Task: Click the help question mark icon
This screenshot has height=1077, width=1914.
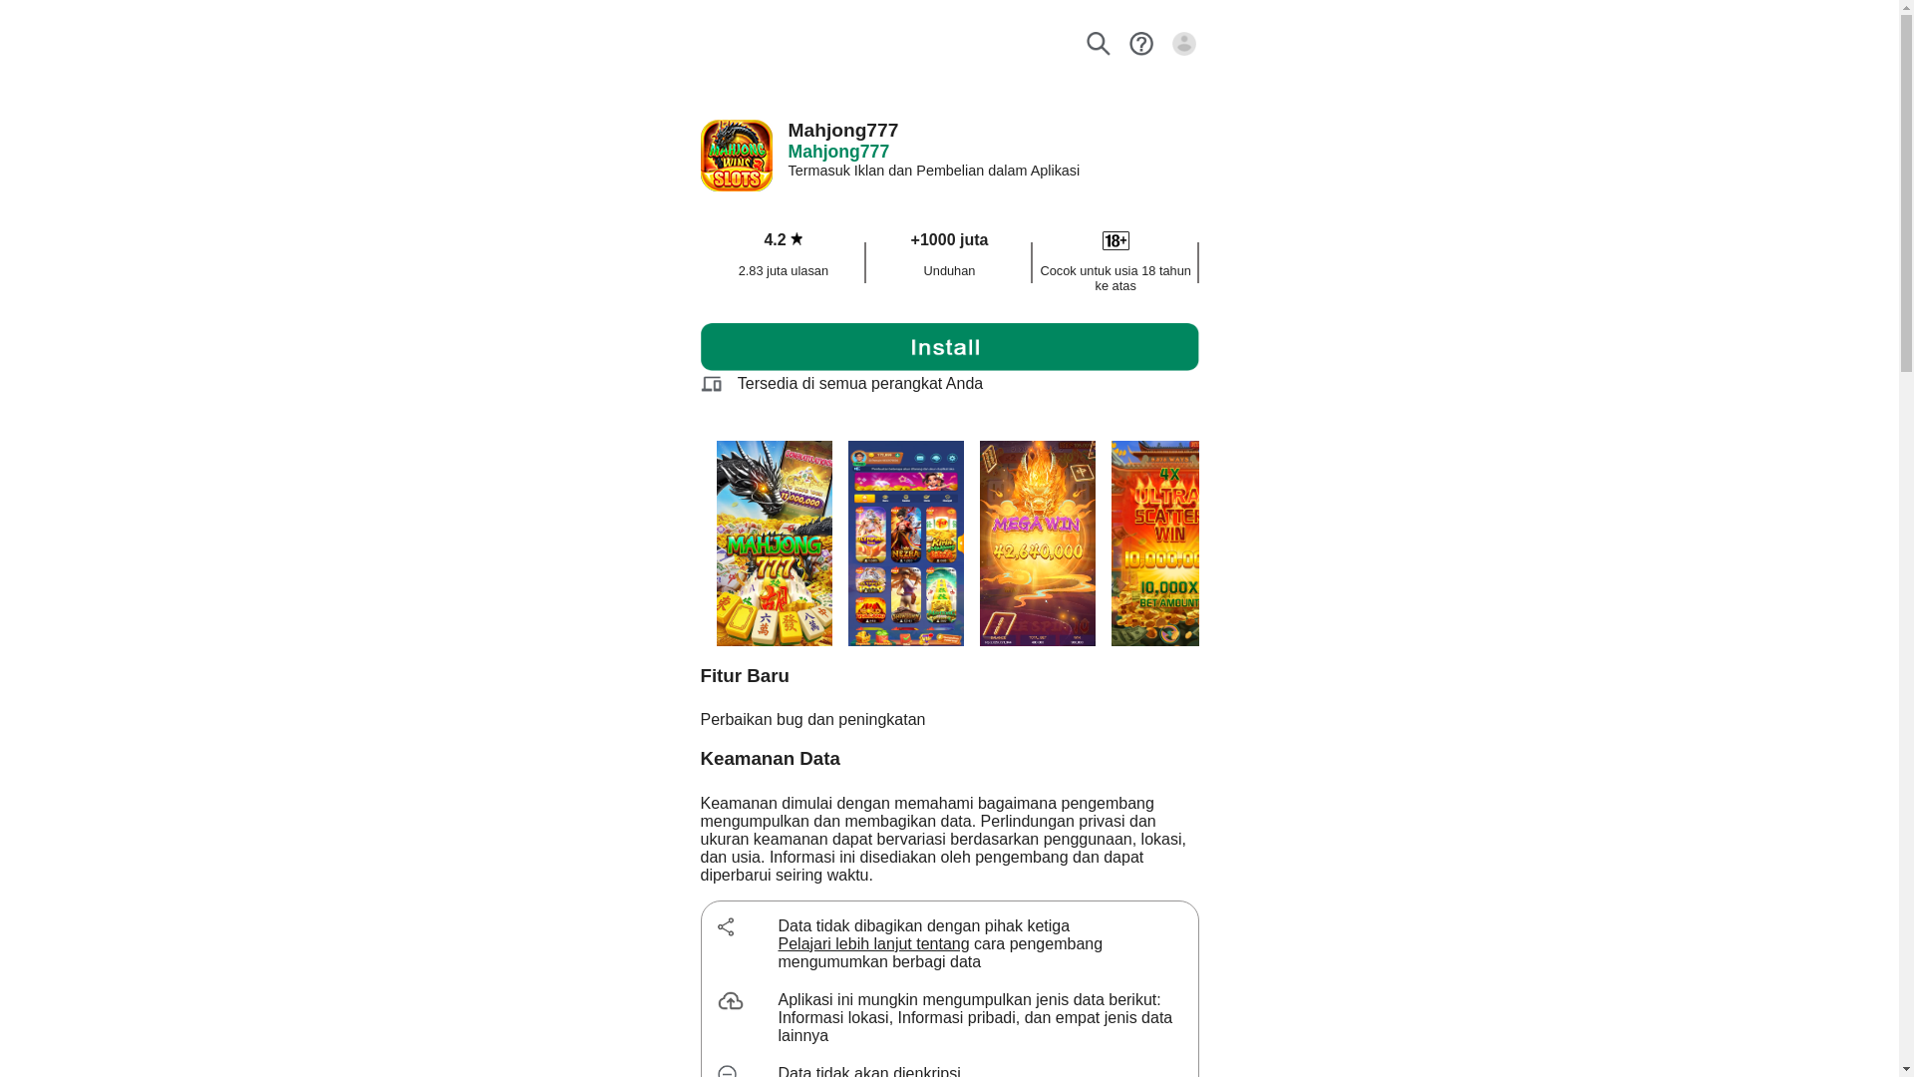Action: point(1141,44)
